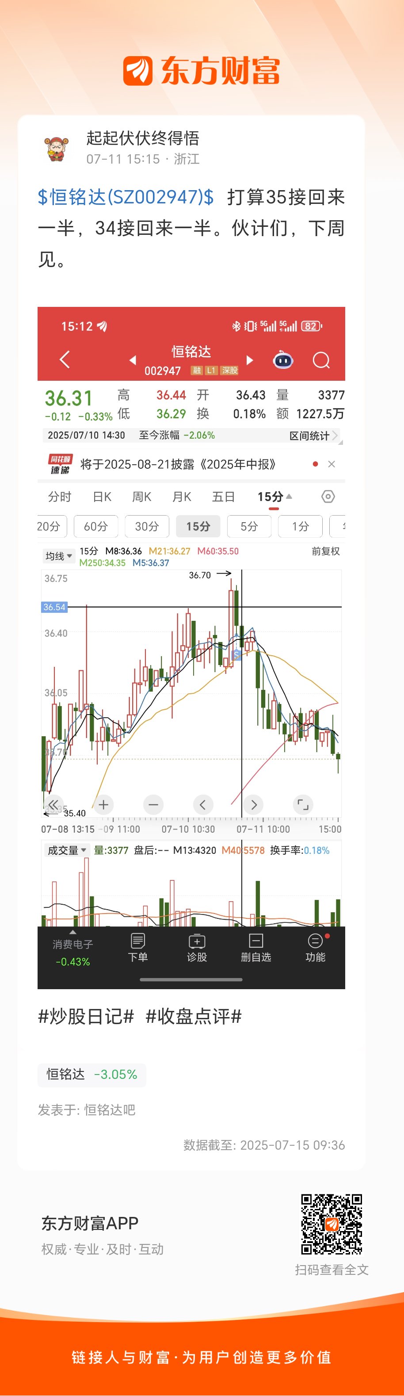Screen dimensions: 404x1396
Task: Tap the poster's avatar image
Action: pos(57,149)
